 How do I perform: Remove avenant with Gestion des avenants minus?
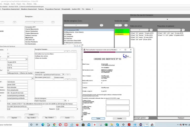[126, 25]
